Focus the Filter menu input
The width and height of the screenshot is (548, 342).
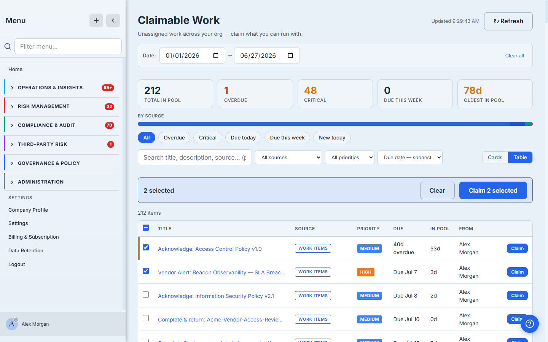68,46
